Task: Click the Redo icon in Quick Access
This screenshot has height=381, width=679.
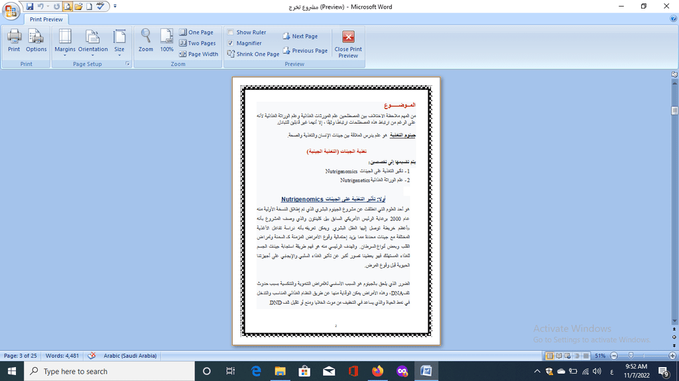Action: 56,7
